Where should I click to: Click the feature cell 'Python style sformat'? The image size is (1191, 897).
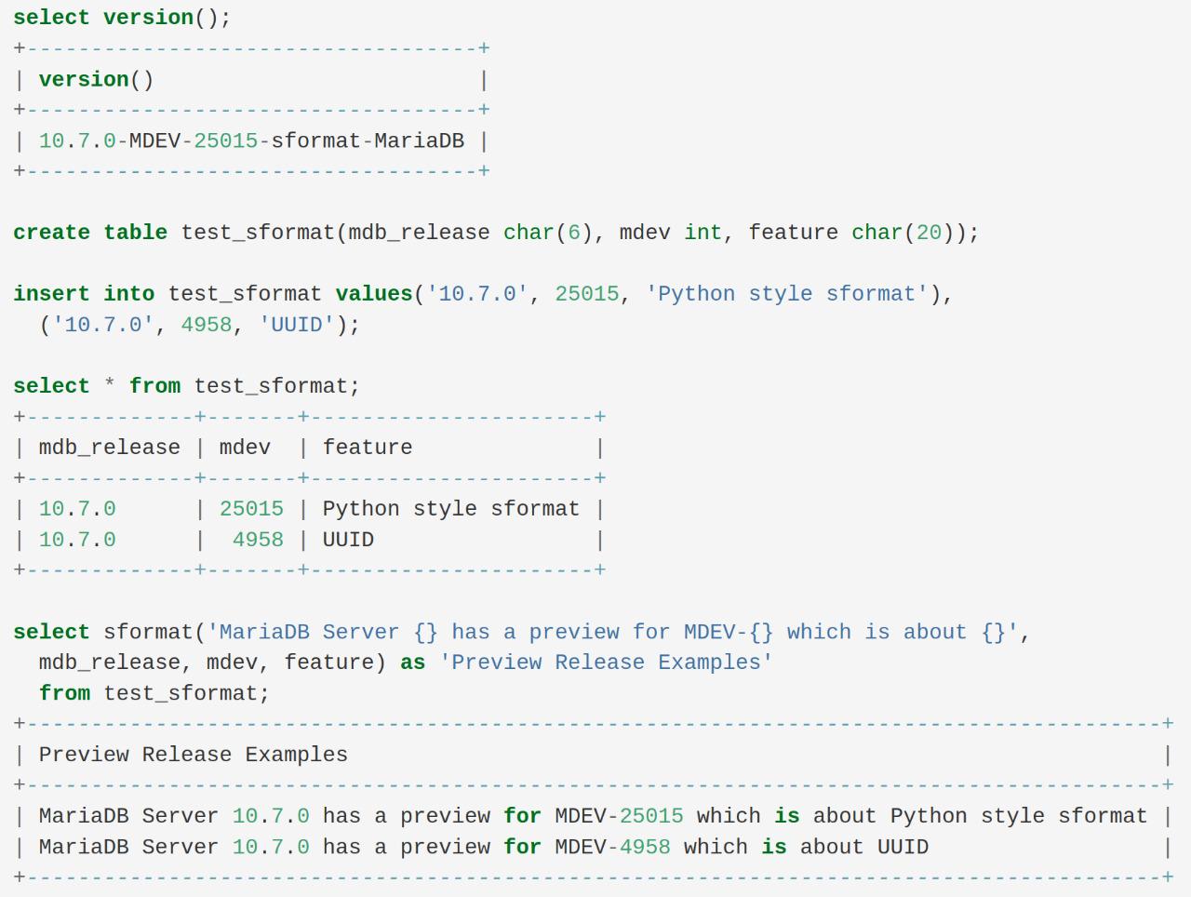tap(451, 509)
